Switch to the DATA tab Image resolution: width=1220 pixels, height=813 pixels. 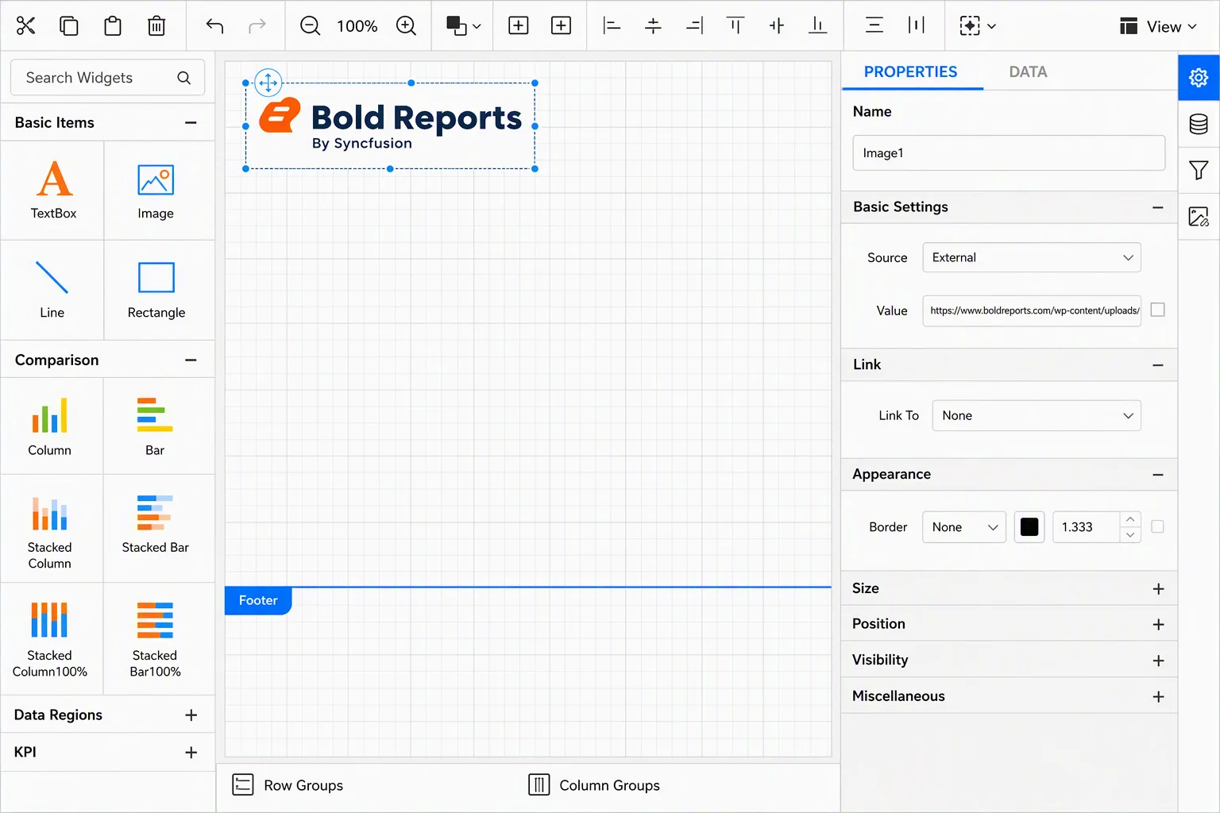click(1028, 71)
